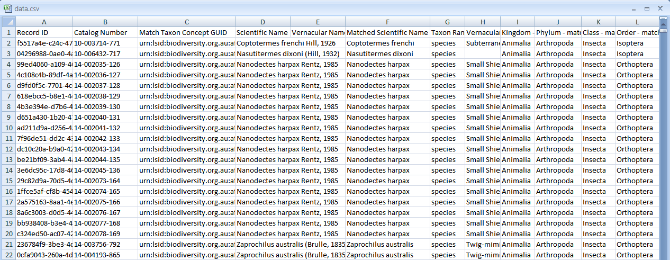Click the Record ID header cell
This screenshot has height=260, width=670.
point(44,32)
